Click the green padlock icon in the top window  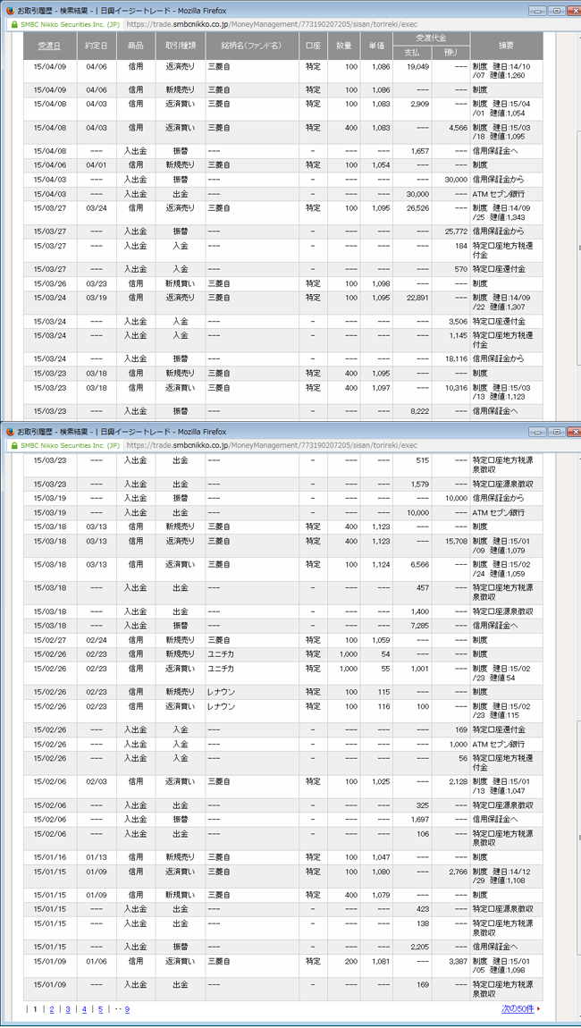click(13, 24)
